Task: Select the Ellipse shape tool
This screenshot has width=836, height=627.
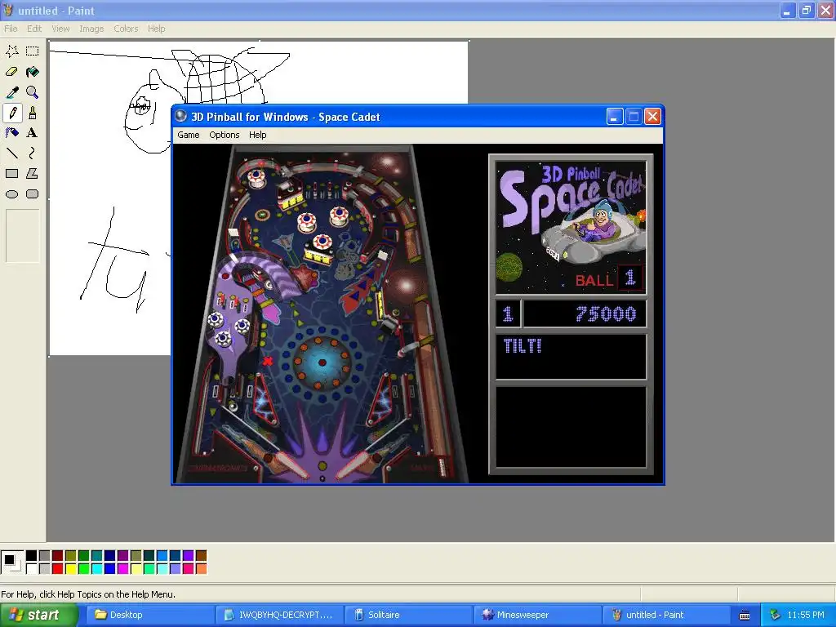Action: (x=11, y=194)
